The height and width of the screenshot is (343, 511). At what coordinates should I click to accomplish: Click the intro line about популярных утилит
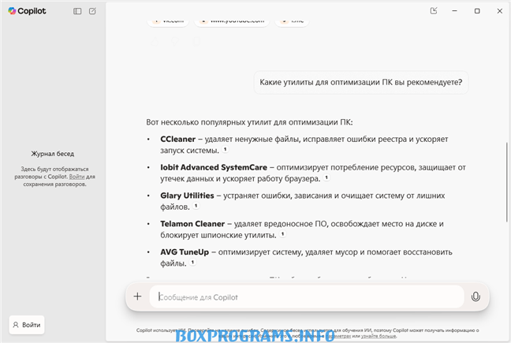coord(249,122)
